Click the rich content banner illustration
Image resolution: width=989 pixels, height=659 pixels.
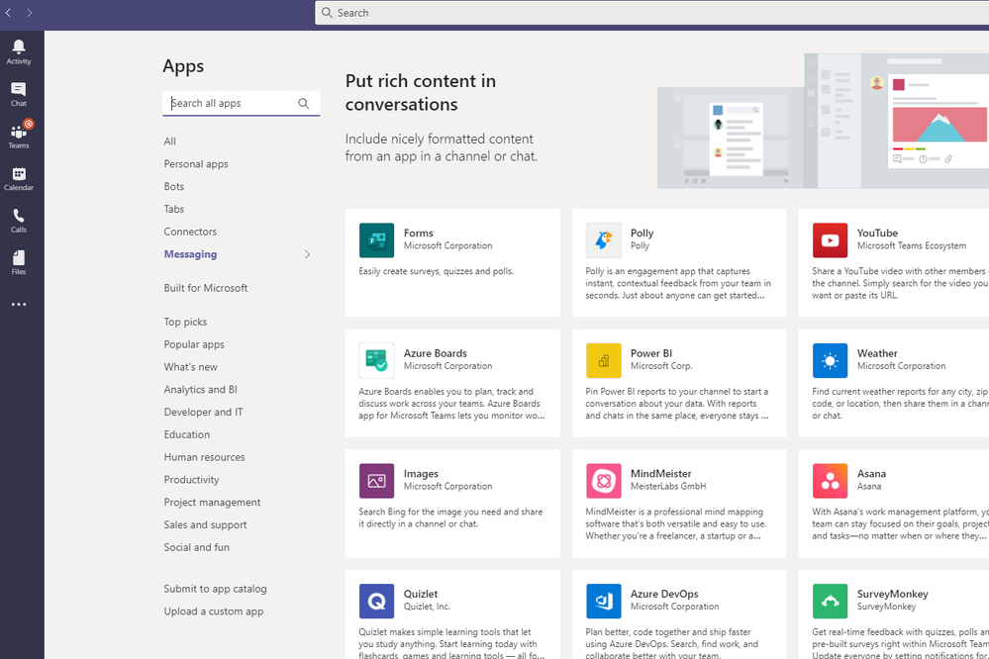pos(823,121)
